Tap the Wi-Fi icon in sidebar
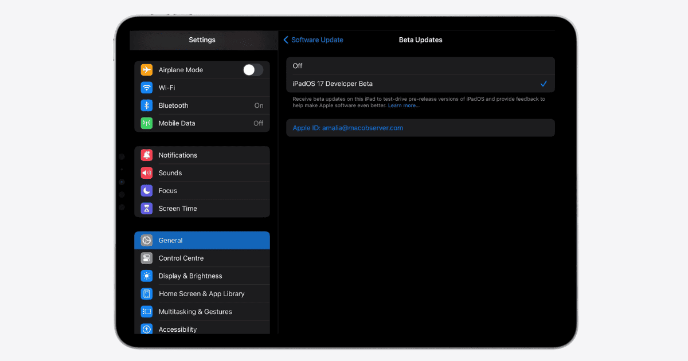Screen dimensions: 688x361 (x=147, y=88)
